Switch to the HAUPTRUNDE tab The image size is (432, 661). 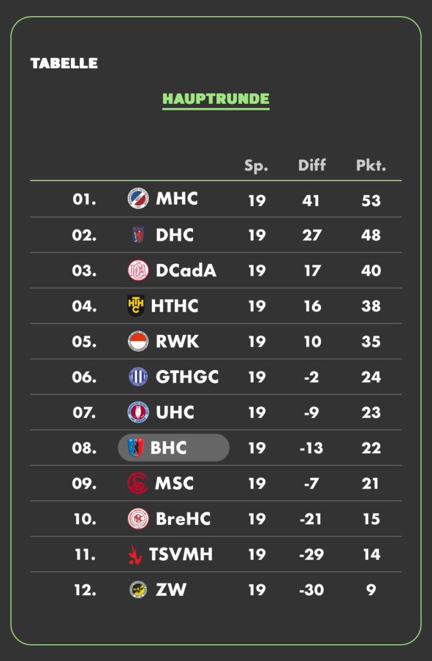point(216,99)
